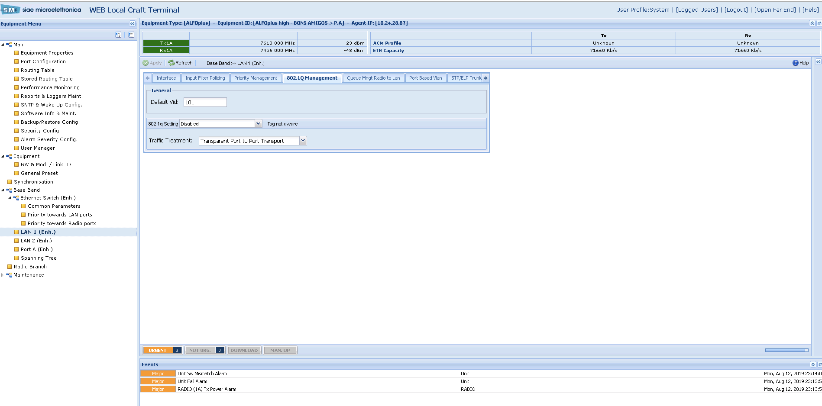Open BW & Mod. / Link ID
Viewport: 822px width, 406px height.
pos(46,164)
